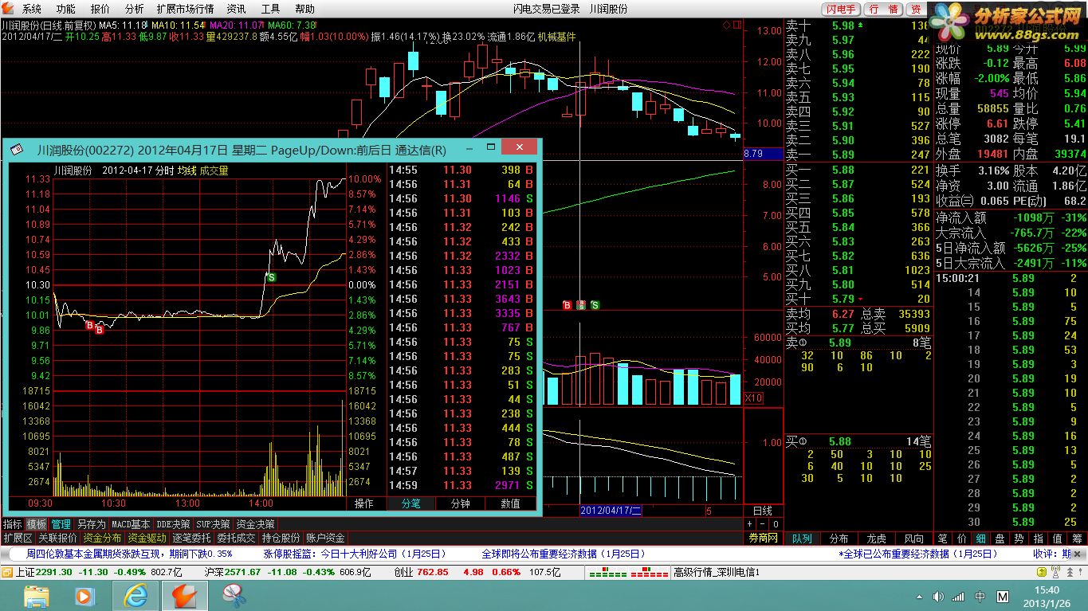Open the 功能 menu
This screenshot has width=1088, height=611.
click(x=66, y=9)
